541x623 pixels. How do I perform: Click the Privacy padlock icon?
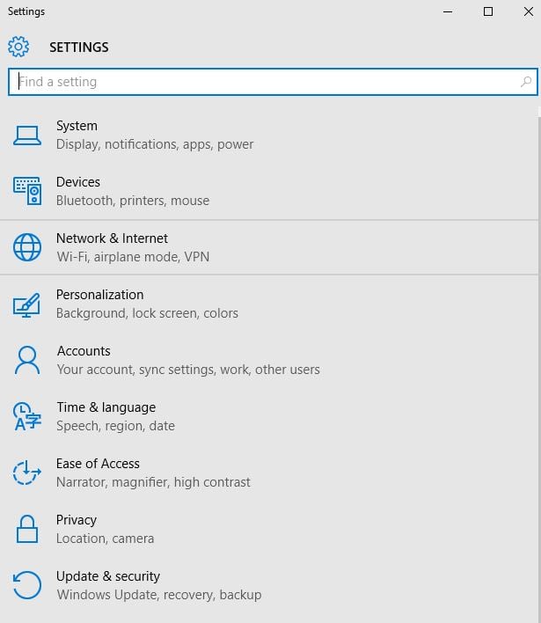click(27, 529)
